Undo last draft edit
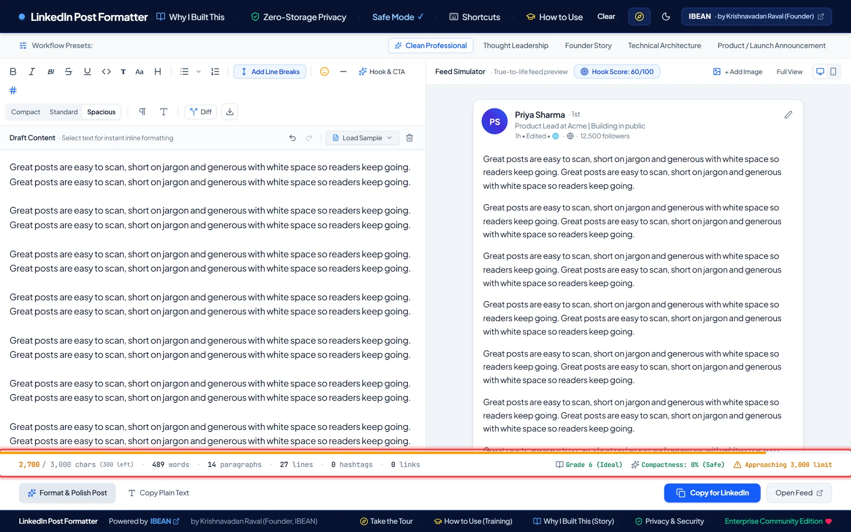 tap(293, 138)
